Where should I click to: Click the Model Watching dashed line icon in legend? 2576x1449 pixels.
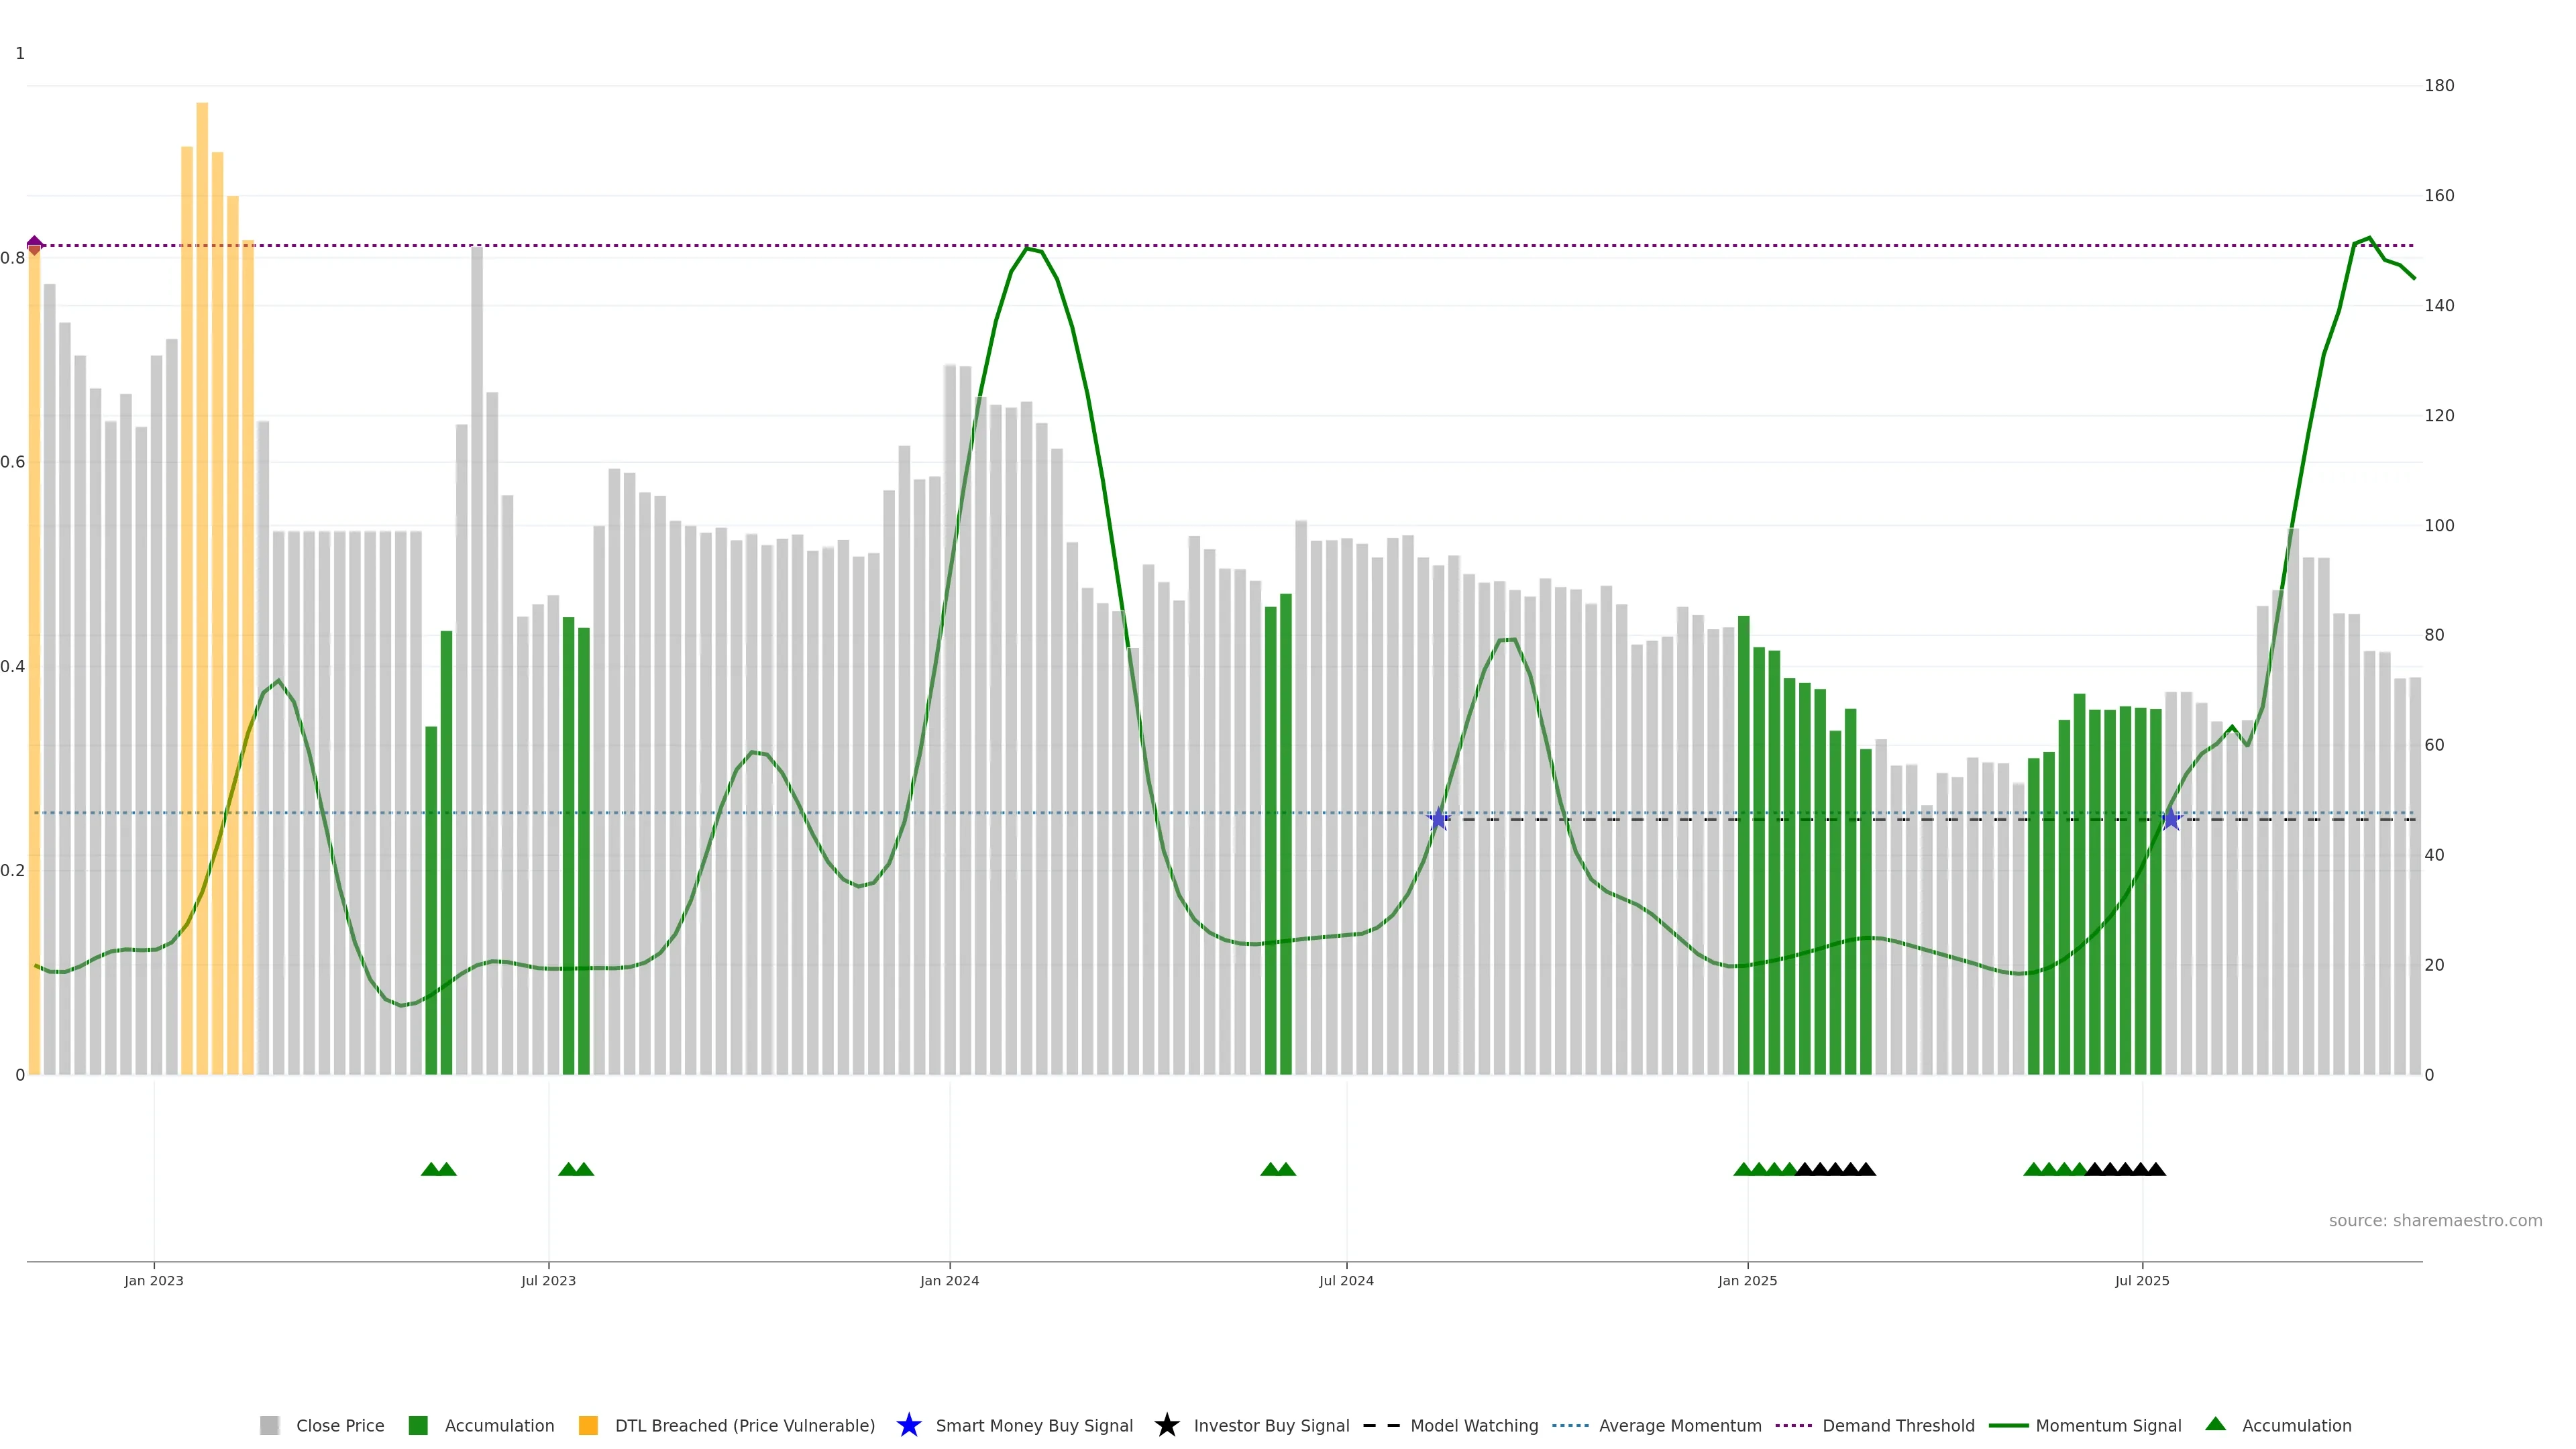click(1381, 1426)
